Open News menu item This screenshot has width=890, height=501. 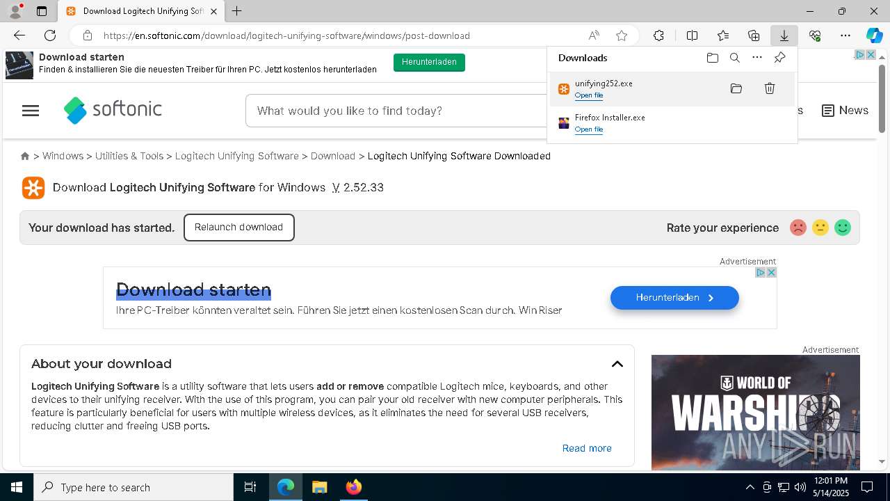point(845,111)
